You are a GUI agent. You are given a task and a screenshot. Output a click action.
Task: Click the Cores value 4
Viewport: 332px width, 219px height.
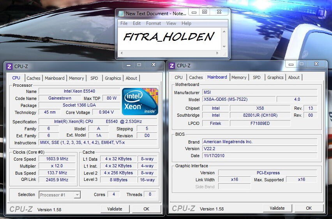(114, 194)
